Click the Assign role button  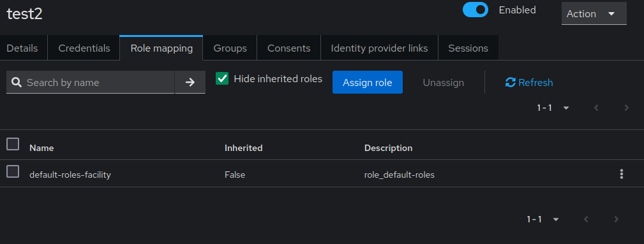pyautogui.click(x=368, y=82)
